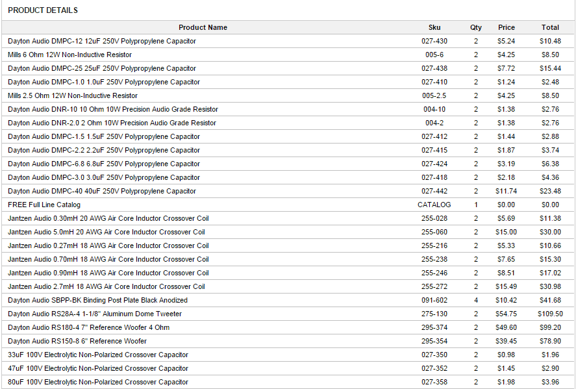This screenshot has width=576, height=389.
Task: Select Dayton Audio DMPC-1.5 1.5uF capacitor name
Action: tap(104, 136)
